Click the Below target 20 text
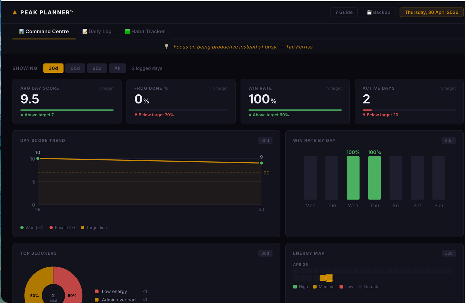The width and height of the screenshot is (465, 303). click(x=380, y=115)
